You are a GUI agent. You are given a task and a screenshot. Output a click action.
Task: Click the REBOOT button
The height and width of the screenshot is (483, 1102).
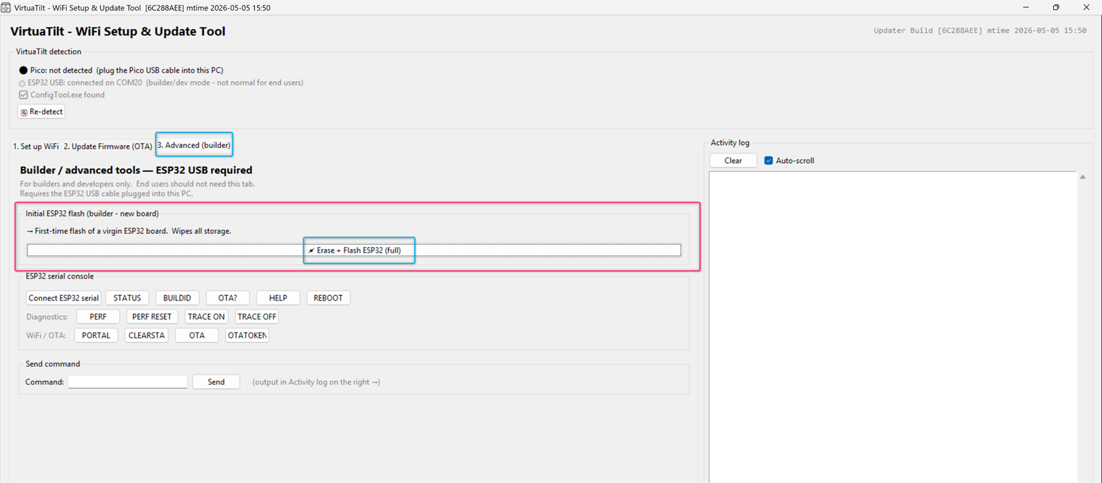point(329,298)
